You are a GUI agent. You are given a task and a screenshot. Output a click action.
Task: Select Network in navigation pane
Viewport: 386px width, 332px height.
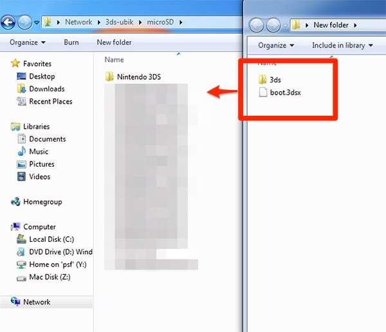[37, 302]
